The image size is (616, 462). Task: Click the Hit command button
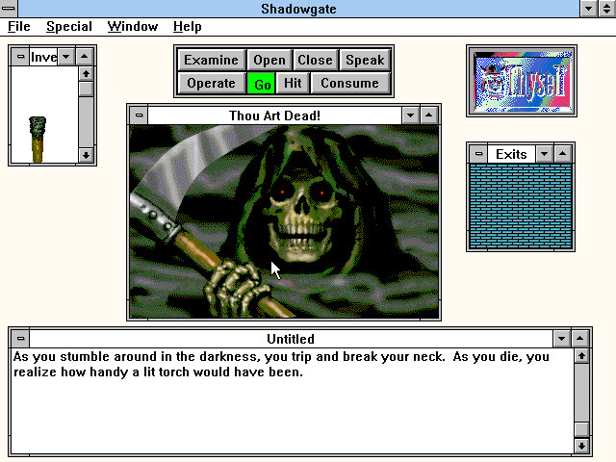(293, 84)
